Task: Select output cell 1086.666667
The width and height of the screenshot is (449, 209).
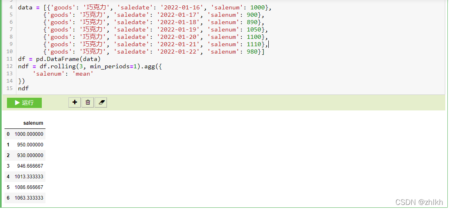Action: click(29, 187)
